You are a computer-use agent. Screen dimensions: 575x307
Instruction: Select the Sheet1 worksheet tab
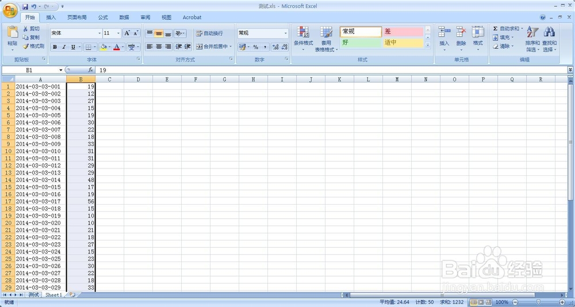(x=53, y=295)
